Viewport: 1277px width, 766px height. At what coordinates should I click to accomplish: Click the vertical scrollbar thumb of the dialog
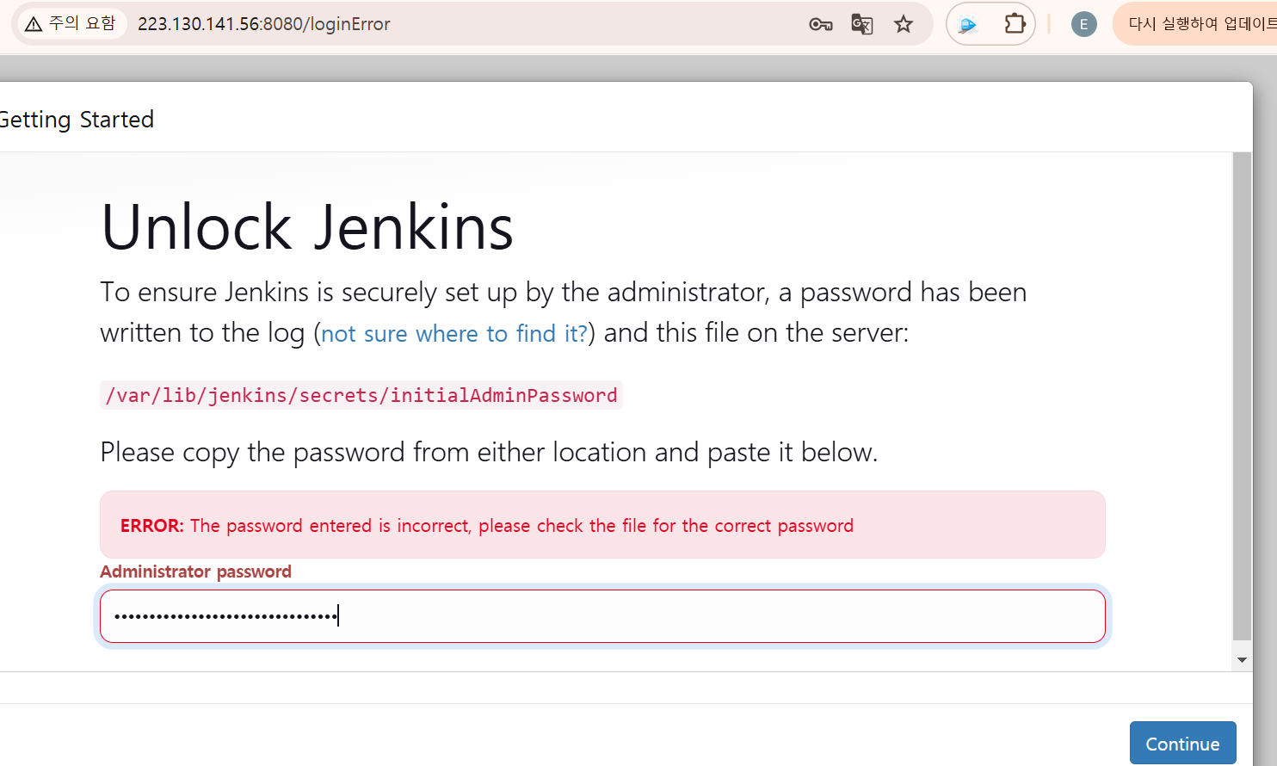pyautogui.click(x=1242, y=397)
